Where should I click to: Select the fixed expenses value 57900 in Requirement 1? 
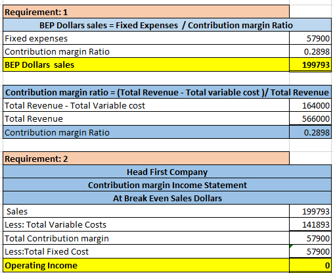(x=310, y=38)
